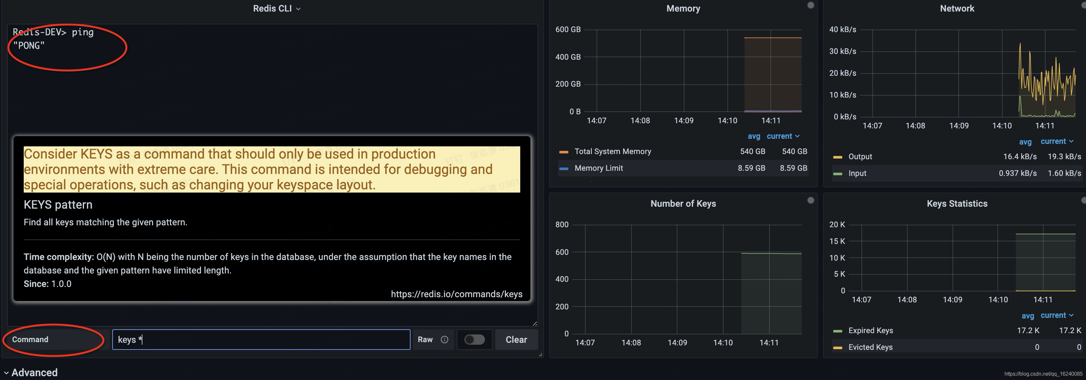Click the Redis CLI panel corner resize handle
This screenshot has width=1086, height=380.
tap(540, 355)
